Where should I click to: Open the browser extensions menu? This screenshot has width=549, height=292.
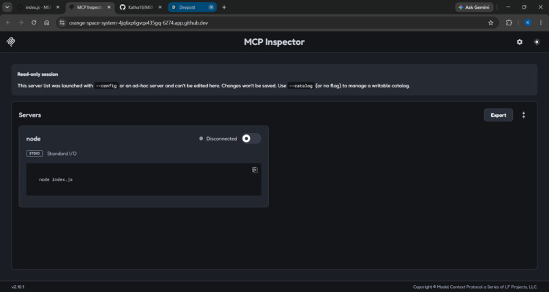click(x=509, y=23)
